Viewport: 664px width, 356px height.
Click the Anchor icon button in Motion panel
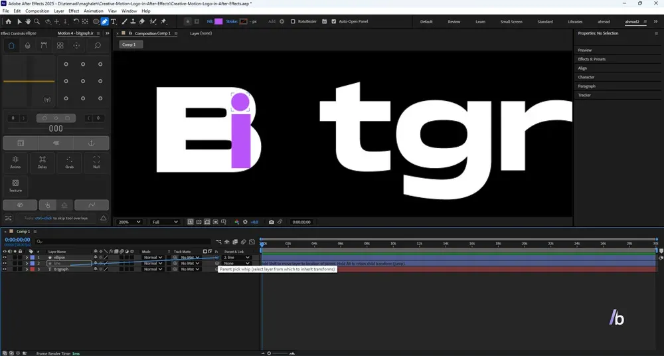pyautogui.click(x=91, y=143)
